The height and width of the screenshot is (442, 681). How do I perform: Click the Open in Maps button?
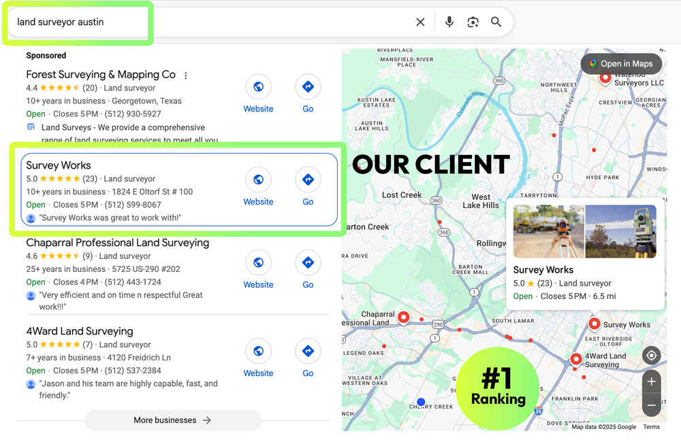[x=622, y=63]
